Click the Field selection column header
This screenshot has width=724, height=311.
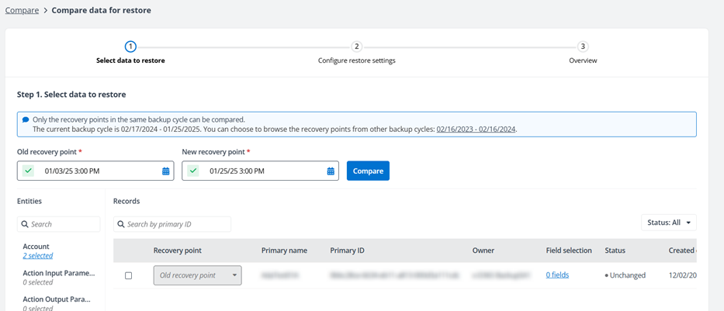point(569,251)
